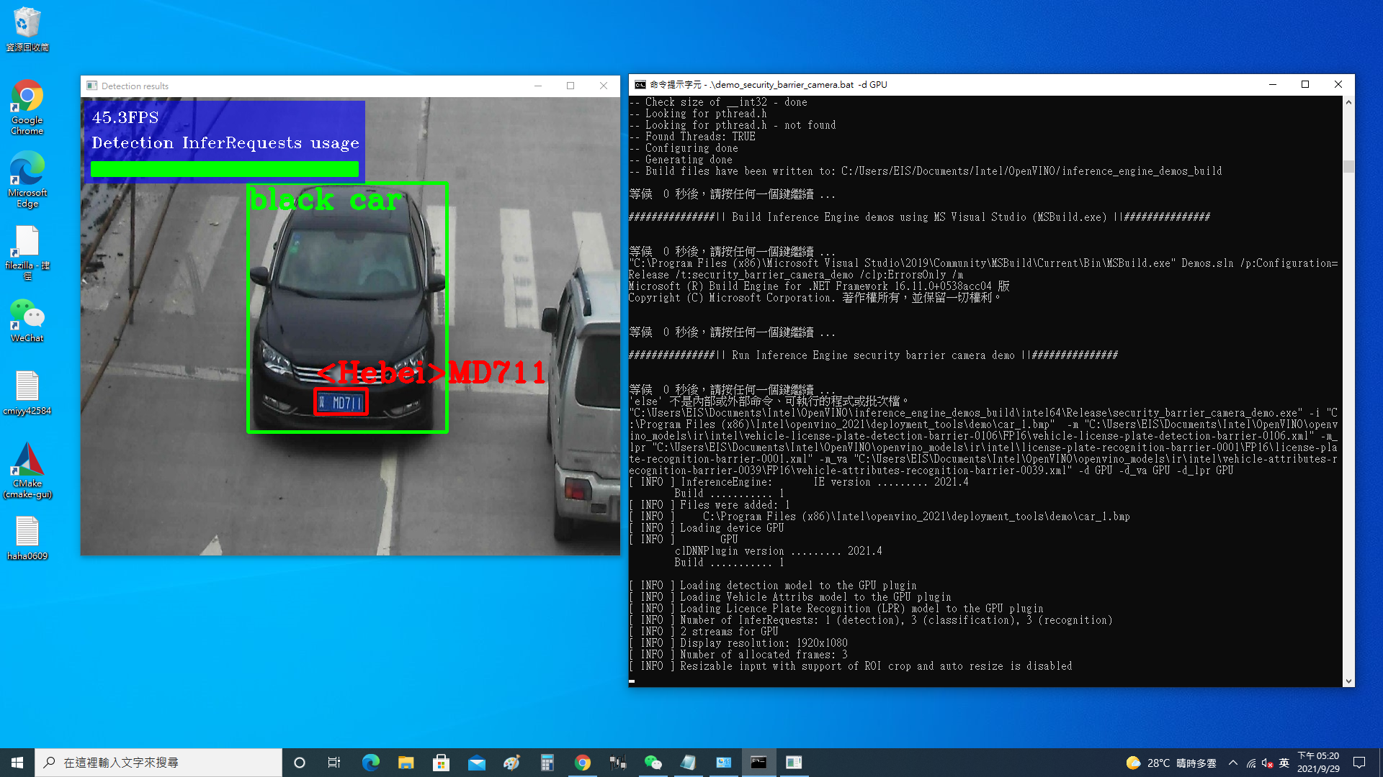Switch input language indicator 英
Viewport: 1383px width, 777px height.
pos(1284,763)
